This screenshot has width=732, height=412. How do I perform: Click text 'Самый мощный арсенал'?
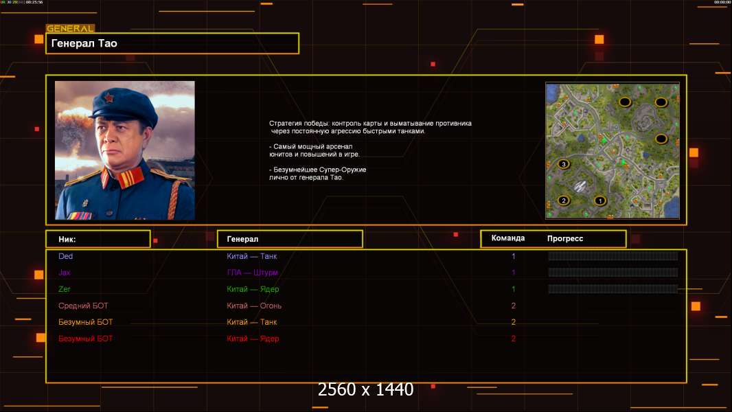coord(312,146)
